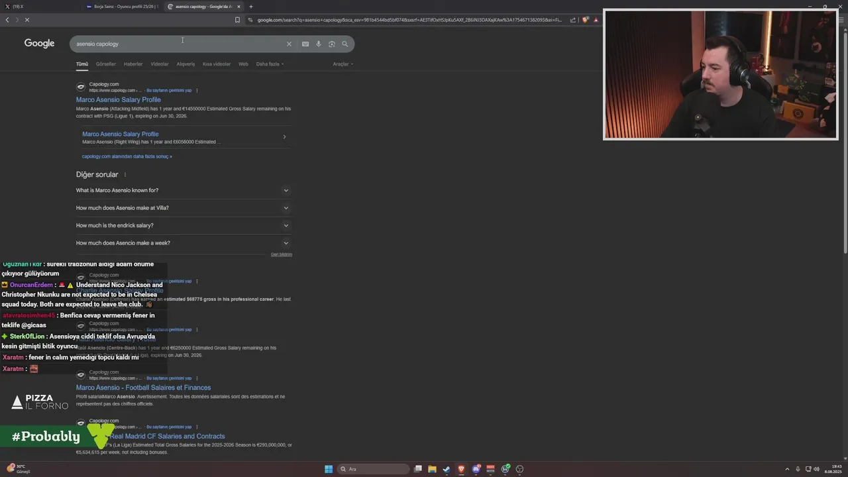Open the share icon in the address bar
The height and width of the screenshot is (477, 848).
pos(573,20)
